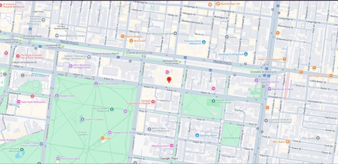Select the Pho Hung Vuong 2 restaurant pin
The image size is (338, 164).
click(331, 76)
